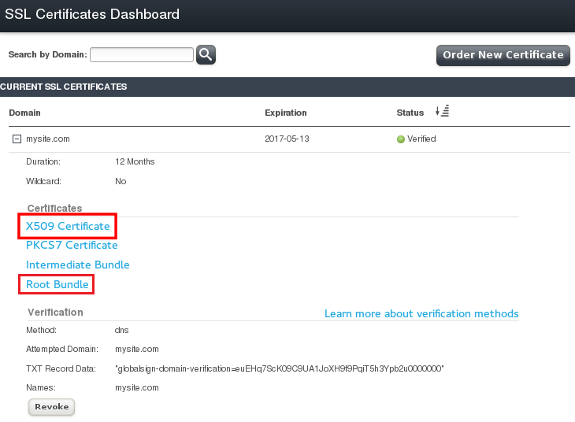The image size is (575, 422).
Task: Click the 2017-05-13 expiration date
Action: [x=288, y=139]
